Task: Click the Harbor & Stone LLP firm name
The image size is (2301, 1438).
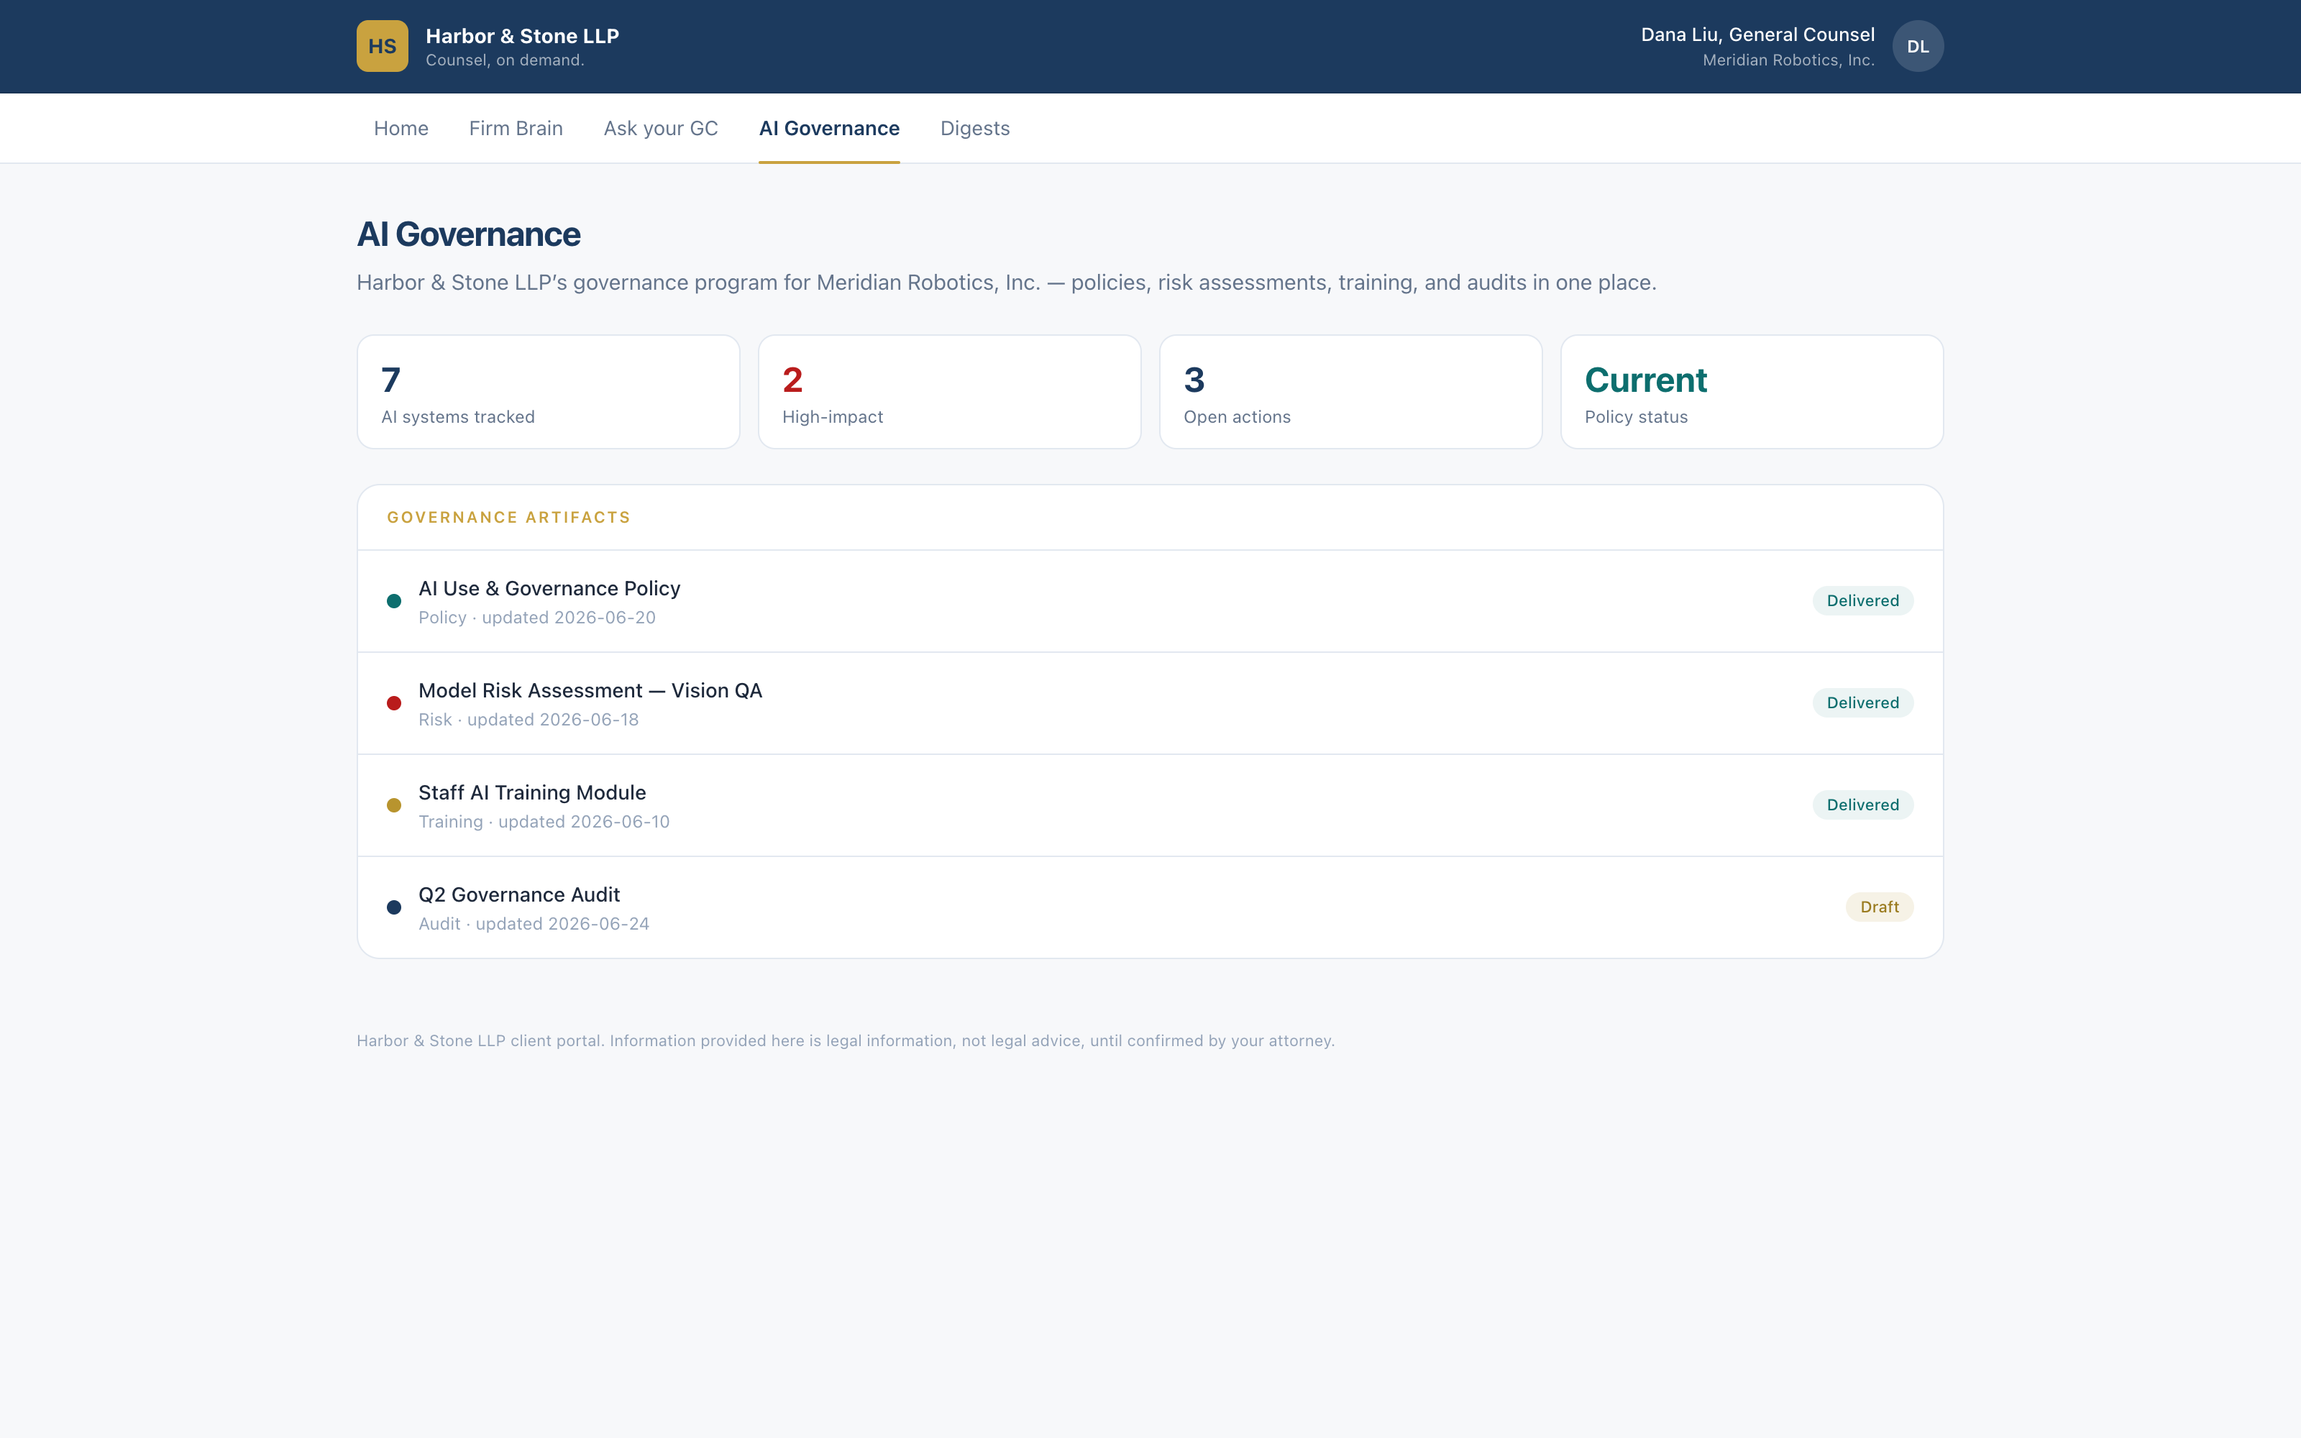Action: 522,36
